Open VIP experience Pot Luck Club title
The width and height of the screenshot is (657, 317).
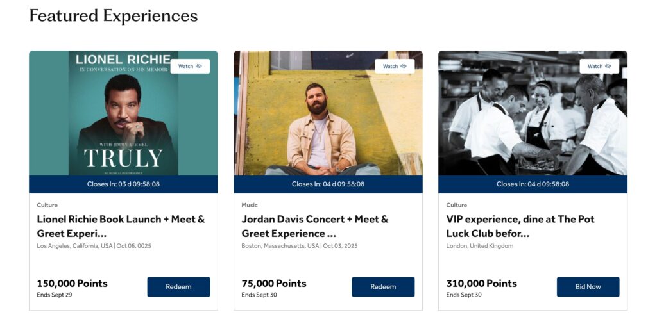pyautogui.click(x=520, y=226)
